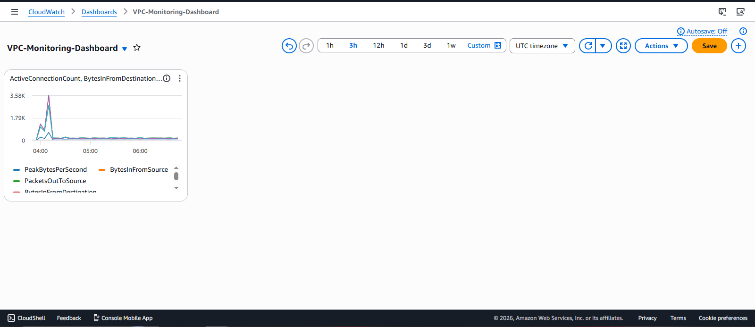Select the 12h time range

click(378, 45)
